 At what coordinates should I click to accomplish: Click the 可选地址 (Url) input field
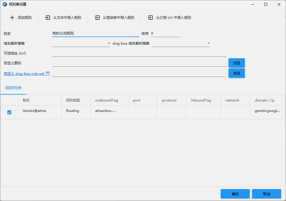139,53
